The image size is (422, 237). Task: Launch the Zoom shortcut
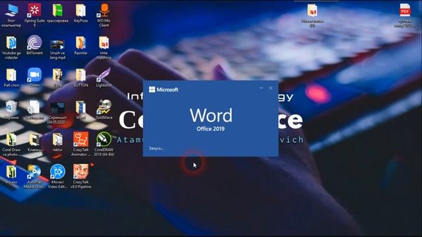coord(34,78)
